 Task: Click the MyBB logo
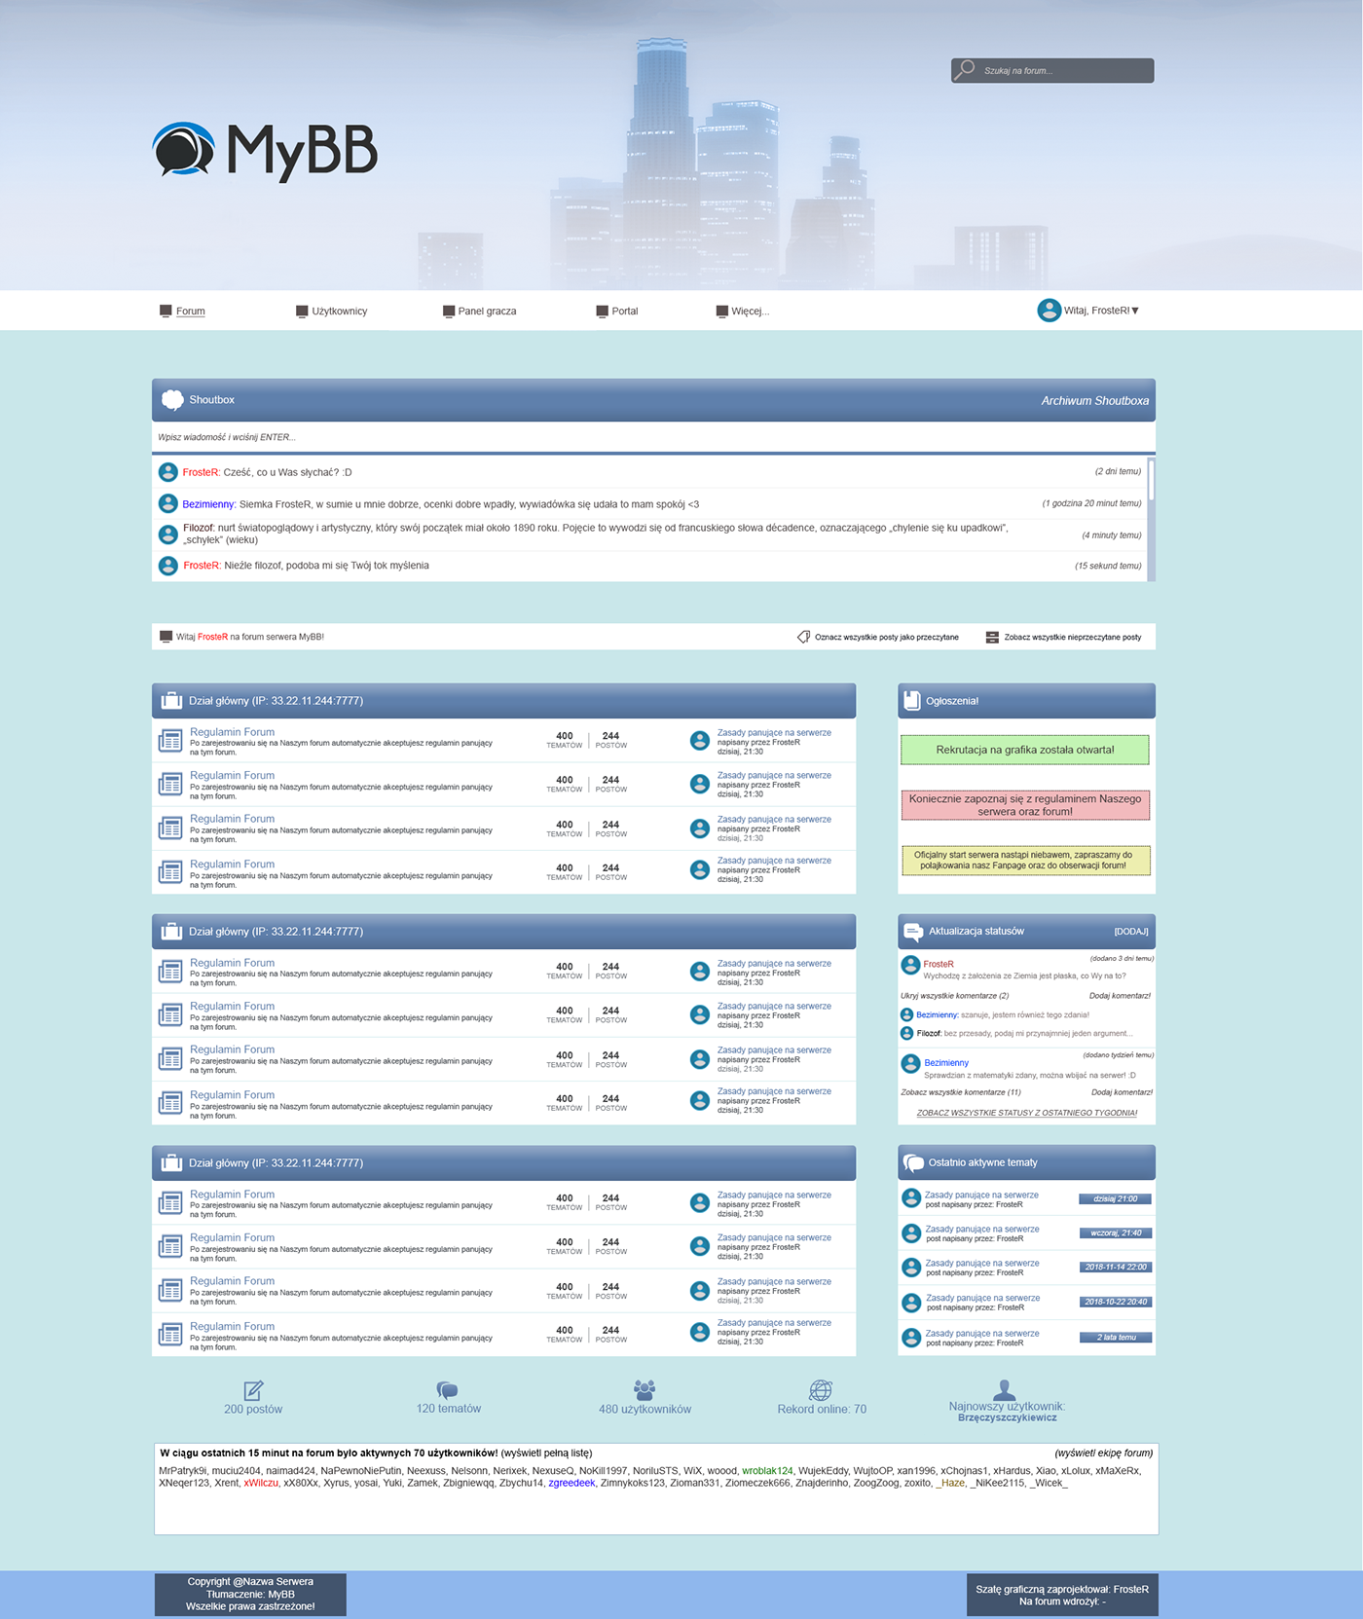point(265,151)
